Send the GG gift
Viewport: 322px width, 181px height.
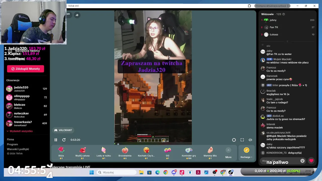[168, 153]
